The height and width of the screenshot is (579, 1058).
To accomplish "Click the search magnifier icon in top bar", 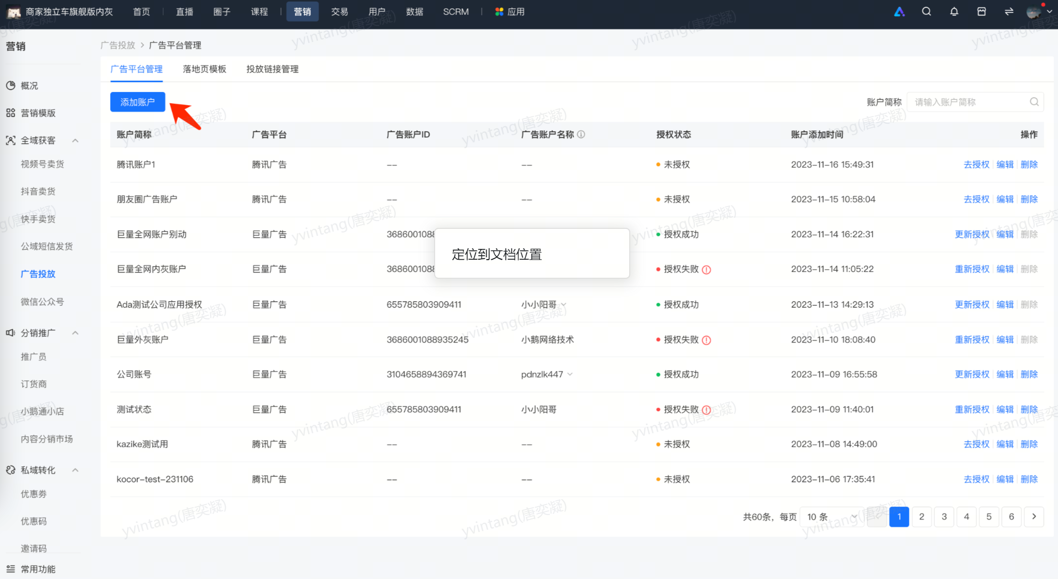I will point(926,12).
